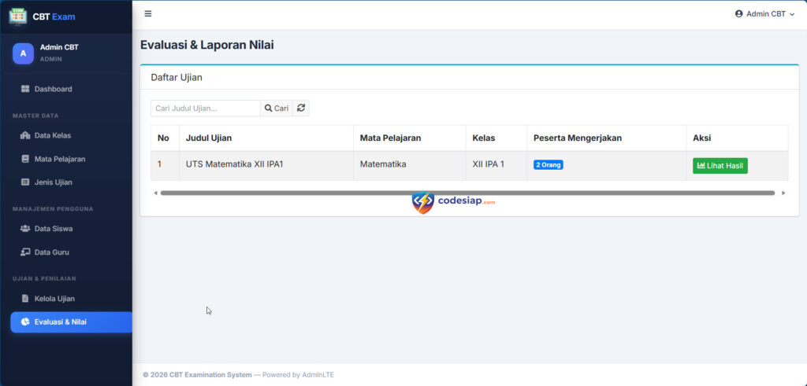Click the refresh icon next to Cari
Viewport: 807px width, 386px height.
pos(301,108)
